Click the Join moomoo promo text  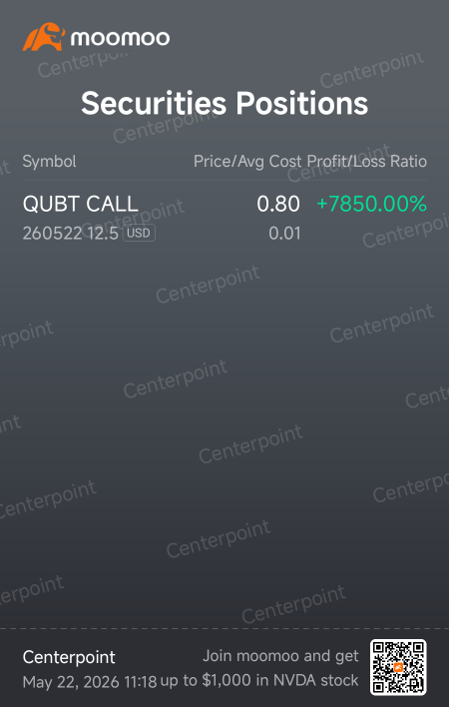coord(280,656)
